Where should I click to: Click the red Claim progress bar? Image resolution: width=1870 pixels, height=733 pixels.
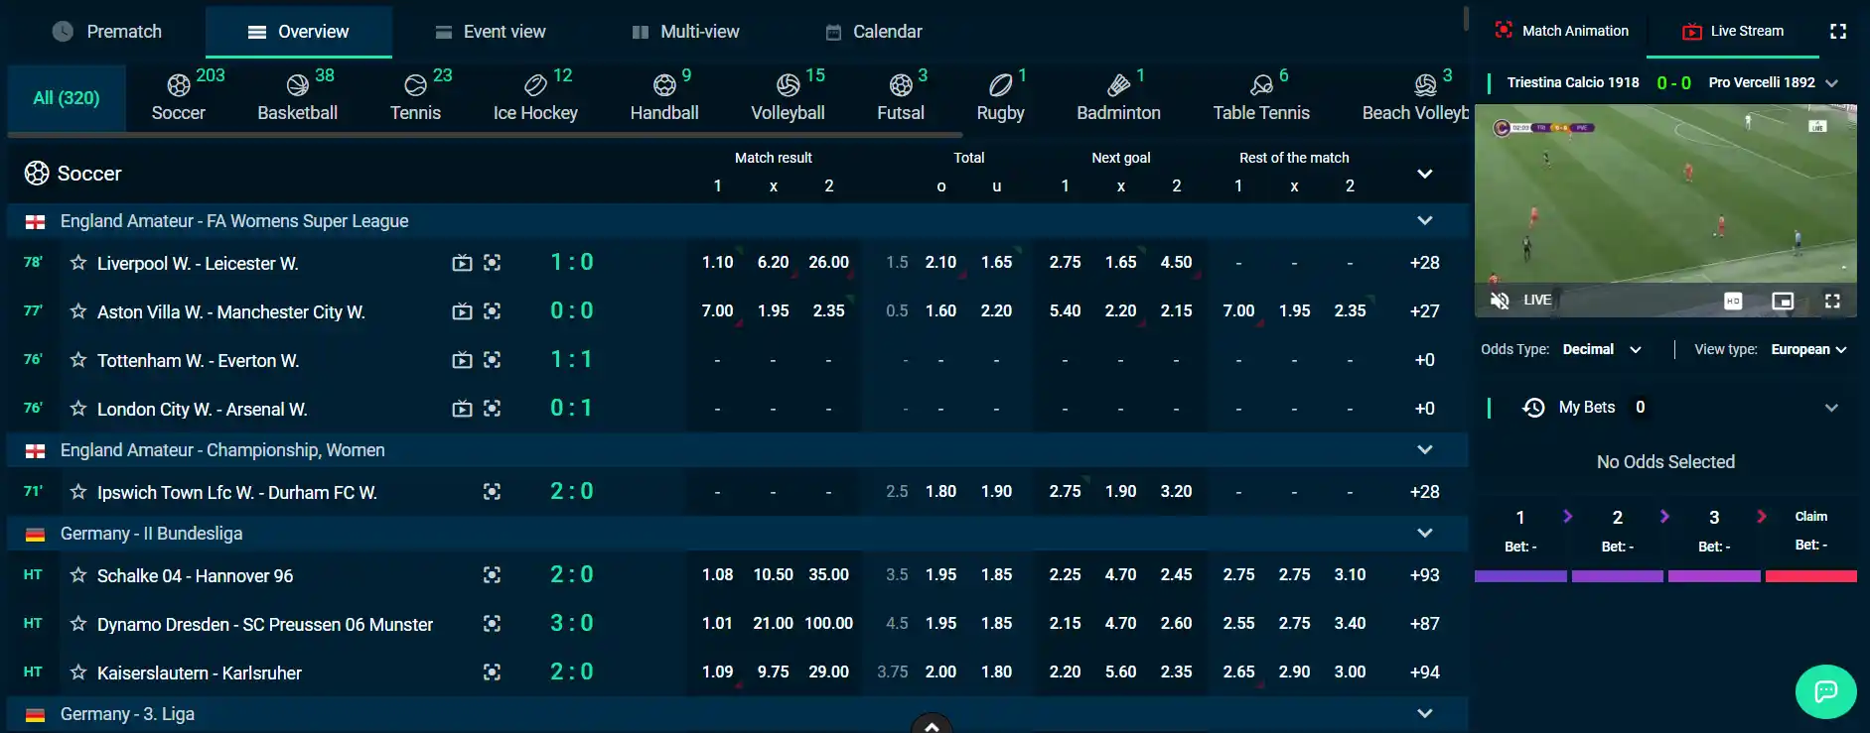1810,576
